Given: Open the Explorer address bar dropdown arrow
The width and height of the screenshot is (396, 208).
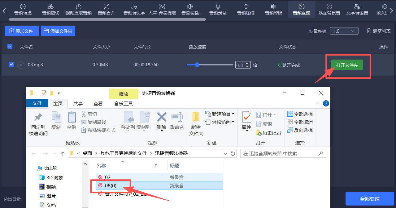Looking at the screenshot, I should tap(225, 153).
